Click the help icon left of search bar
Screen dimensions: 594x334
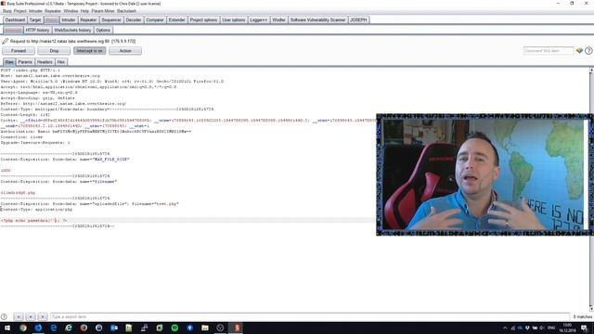point(4,316)
